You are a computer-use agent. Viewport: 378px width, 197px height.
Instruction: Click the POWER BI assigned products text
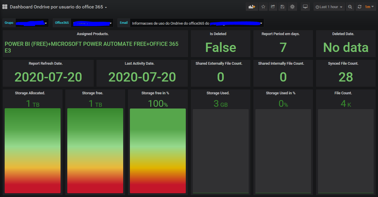pyautogui.click(x=91, y=47)
